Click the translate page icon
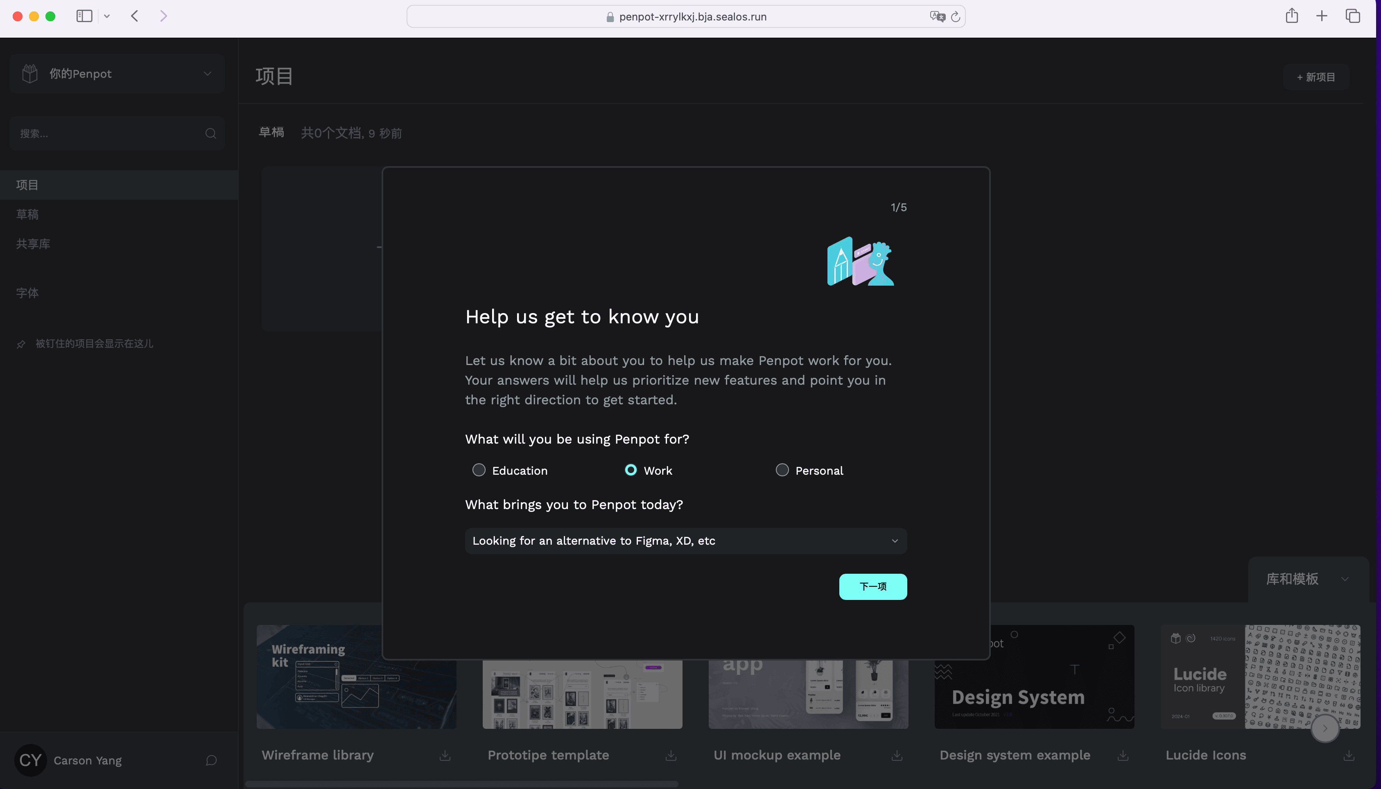Screen dimensions: 1381x789 pos(937,16)
